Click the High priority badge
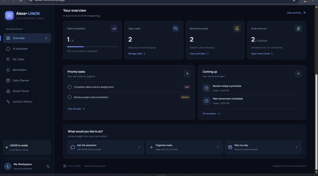Viewport: 318px width, 176px height. tap(187, 87)
